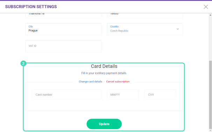Click the Card Details section heading
Viewport: 212px width, 132px height.
[104, 66]
